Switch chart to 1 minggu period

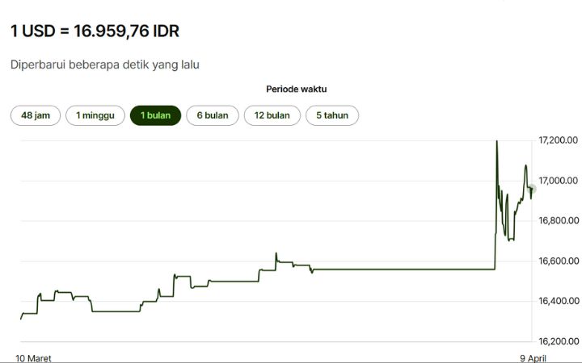(95, 115)
